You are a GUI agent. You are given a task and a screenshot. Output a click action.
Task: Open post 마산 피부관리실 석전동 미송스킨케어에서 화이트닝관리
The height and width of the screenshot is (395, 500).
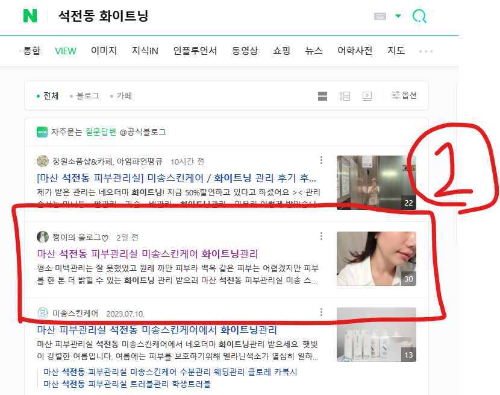(157, 329)
